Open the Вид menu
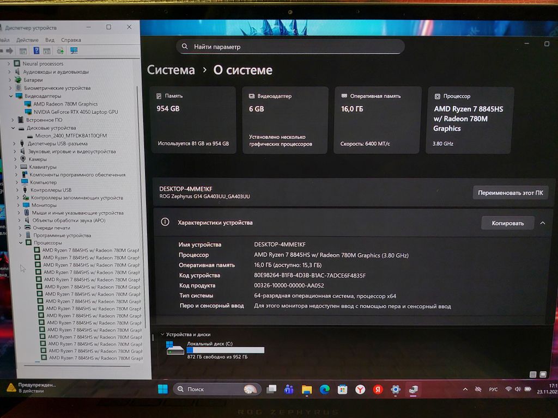The width and height of the screenshot is (558, 418). click(x=50, y=40)
